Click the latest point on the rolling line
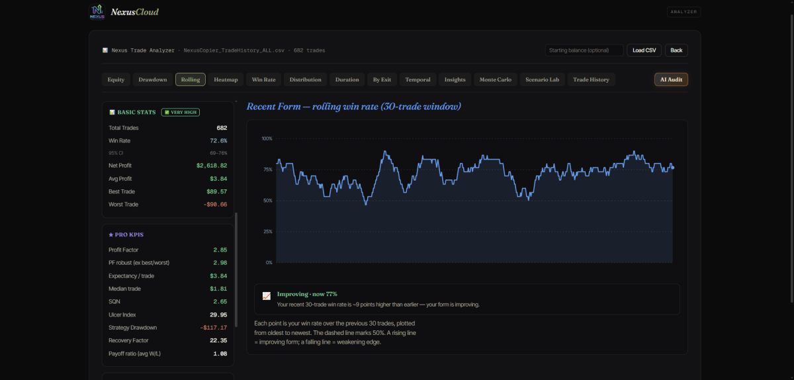 coord(673,167)
